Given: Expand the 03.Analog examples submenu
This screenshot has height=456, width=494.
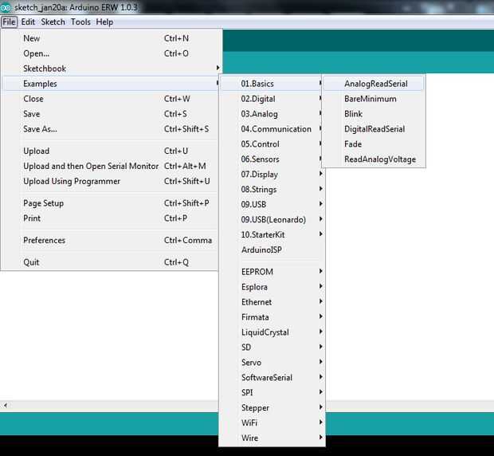Looking at the screenshot, I should click(272, 114).
